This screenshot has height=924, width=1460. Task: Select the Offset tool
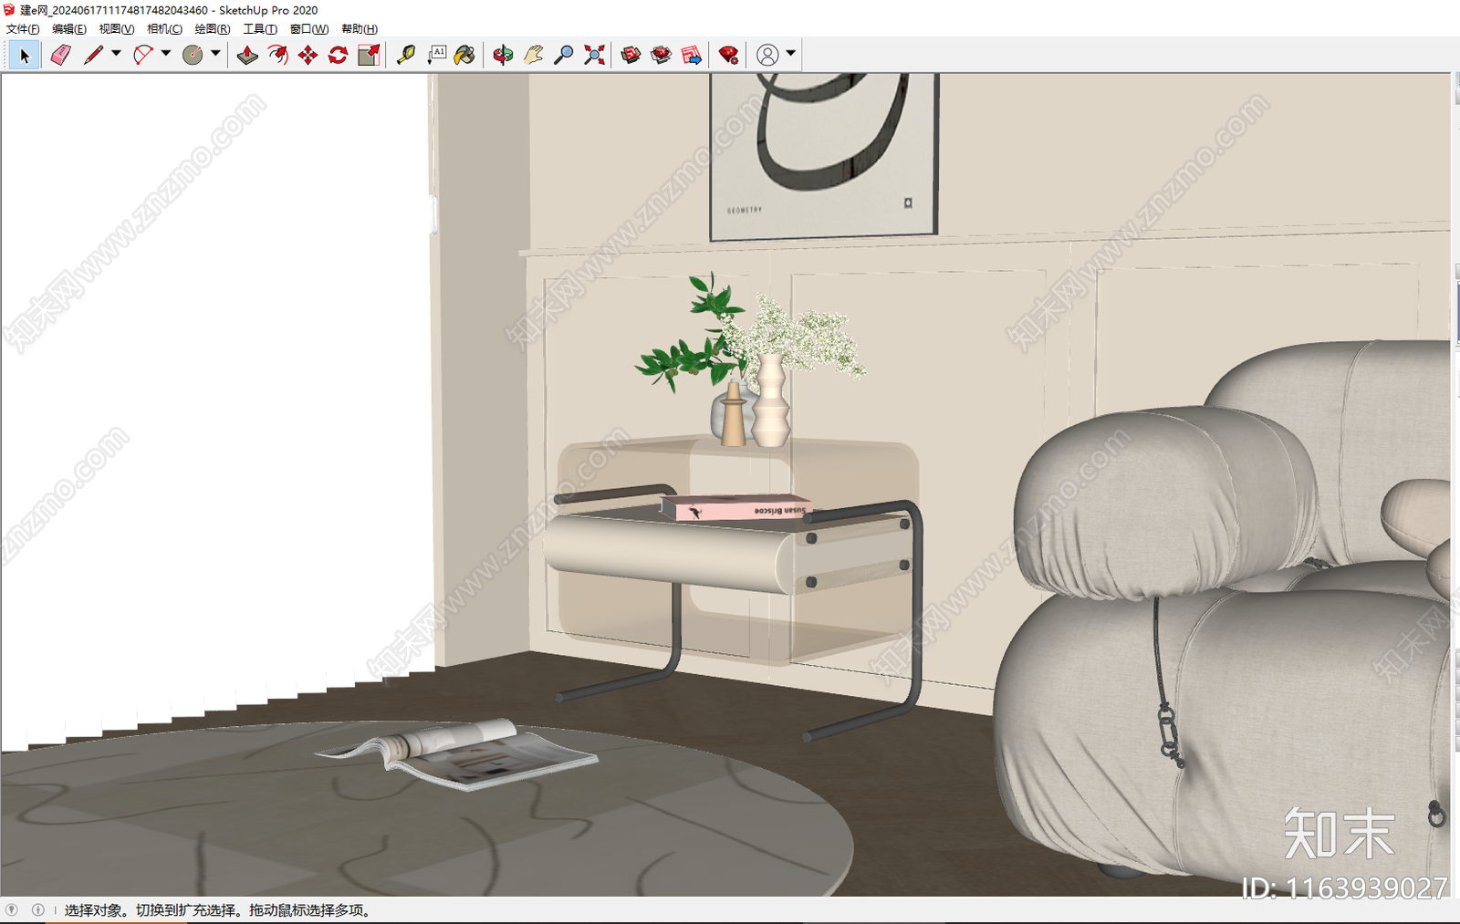click(277, 56)
